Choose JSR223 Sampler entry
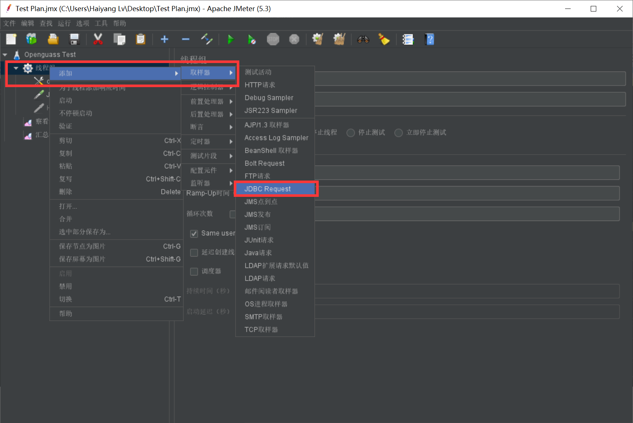Image resolution: width=633 pixels, height=423 pixels. click(x=275, y=110)
